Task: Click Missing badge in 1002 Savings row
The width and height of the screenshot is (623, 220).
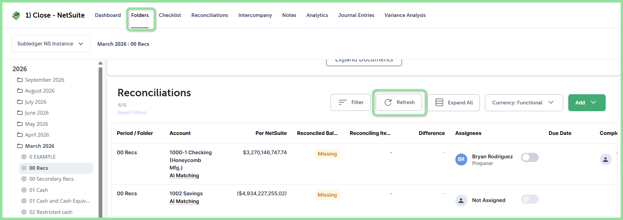Action: click(327, 195)
